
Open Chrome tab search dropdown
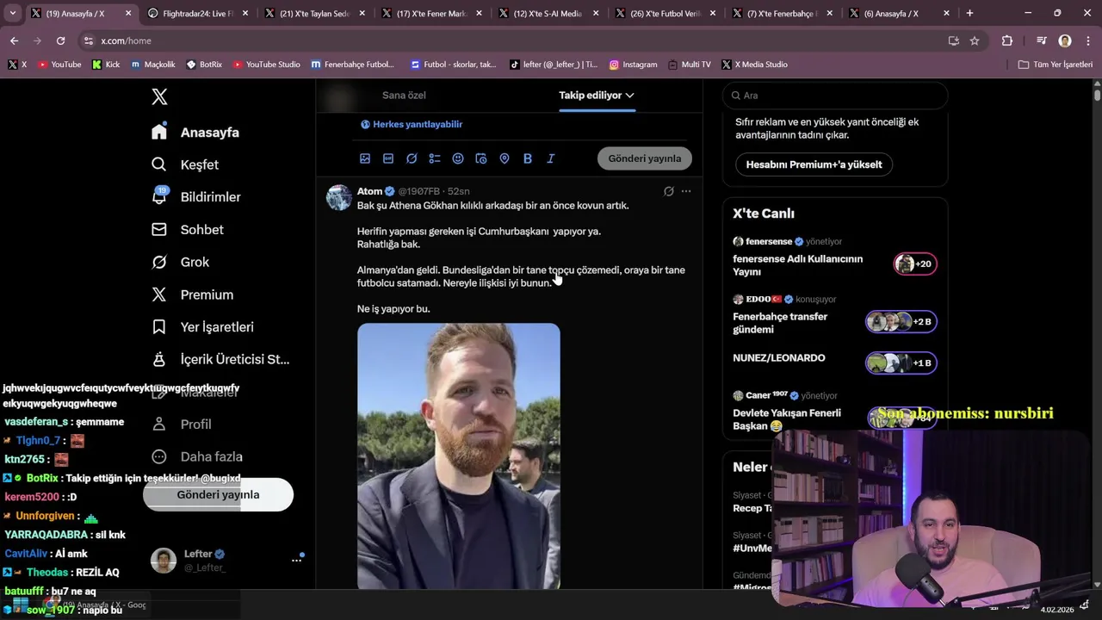coord(11,13)
